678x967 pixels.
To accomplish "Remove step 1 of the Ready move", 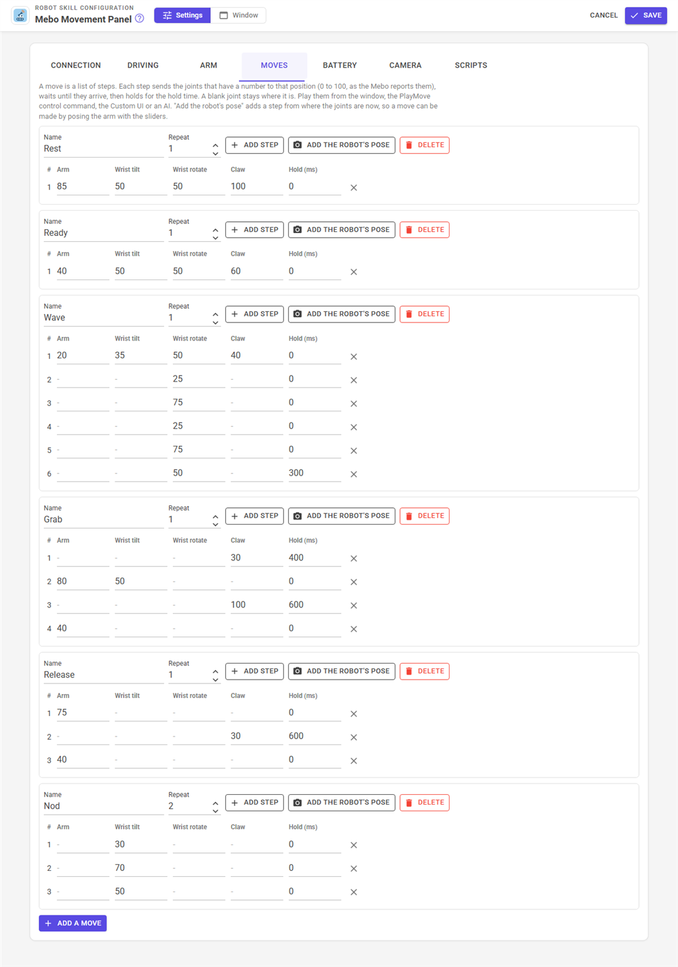I will coord(354,272).
